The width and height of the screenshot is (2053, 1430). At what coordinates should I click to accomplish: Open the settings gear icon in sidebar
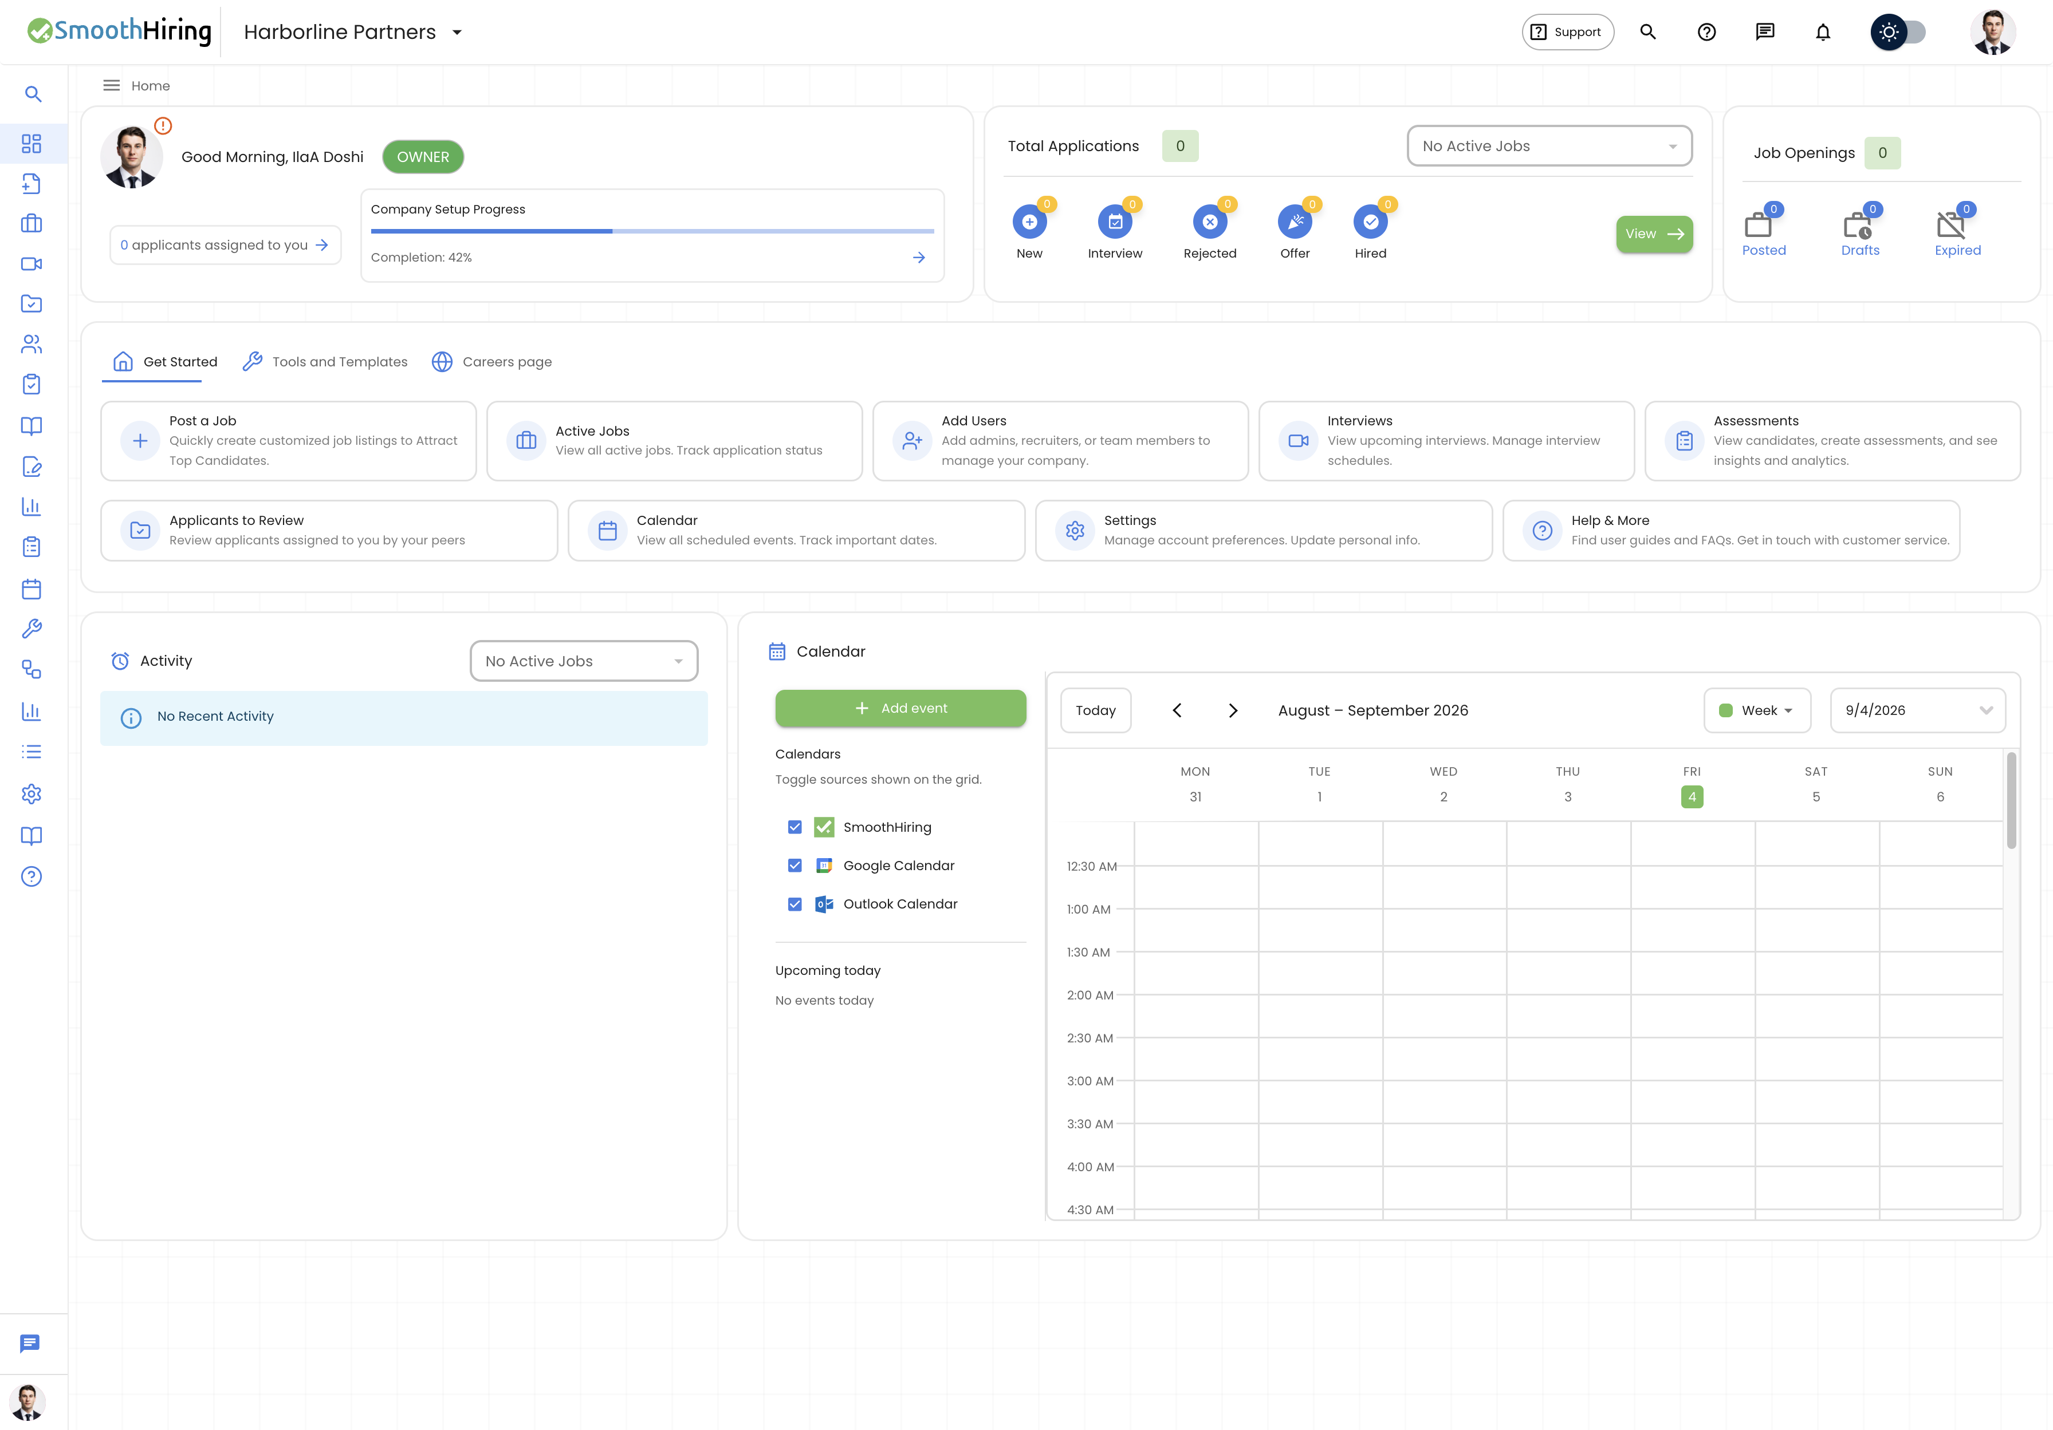tap(32, 793)
